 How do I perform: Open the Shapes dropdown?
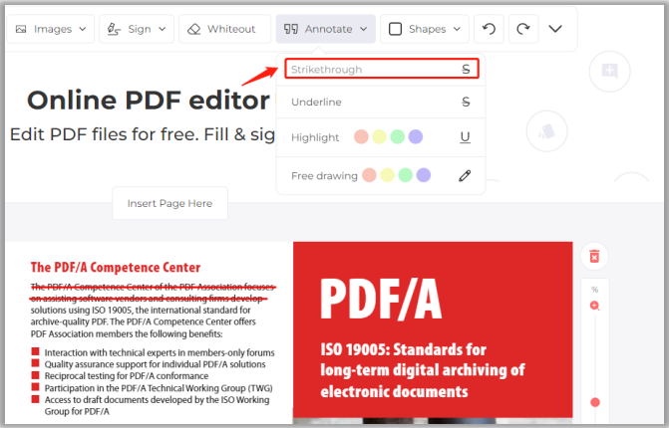pyautogui.click(x=425, y=29)
